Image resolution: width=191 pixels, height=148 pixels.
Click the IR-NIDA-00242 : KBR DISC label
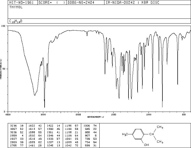click(x=132, y=3)
